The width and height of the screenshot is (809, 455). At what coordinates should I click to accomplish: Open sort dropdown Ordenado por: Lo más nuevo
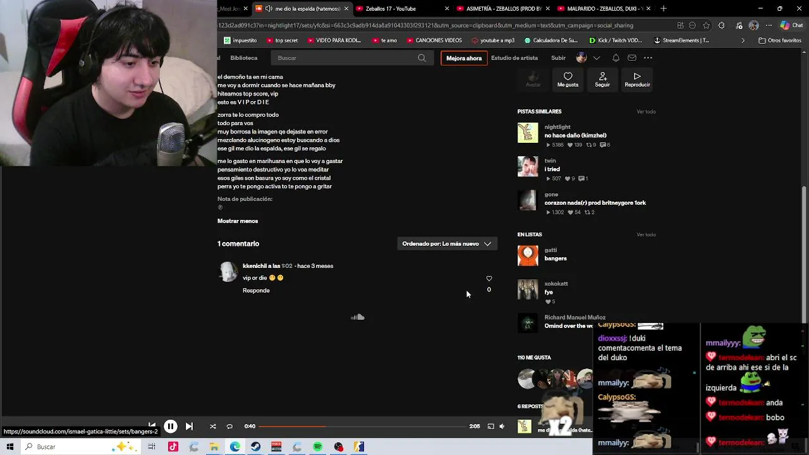[447, 243]
